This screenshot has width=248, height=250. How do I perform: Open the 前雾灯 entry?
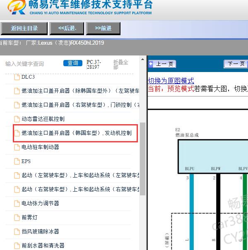pos(29,217)
